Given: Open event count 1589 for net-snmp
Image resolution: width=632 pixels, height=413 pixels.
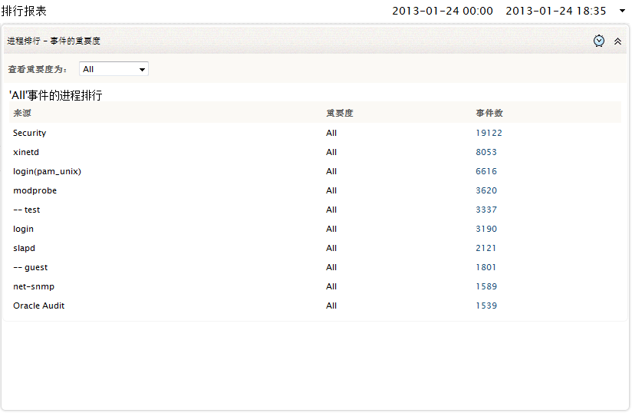Looking at the screenshot, I should [x=486, y=286].
